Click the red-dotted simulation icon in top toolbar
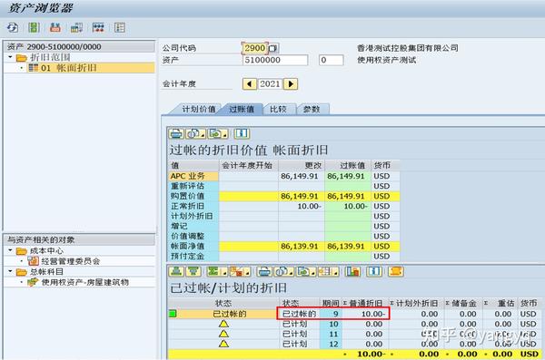 coord(98,27)
